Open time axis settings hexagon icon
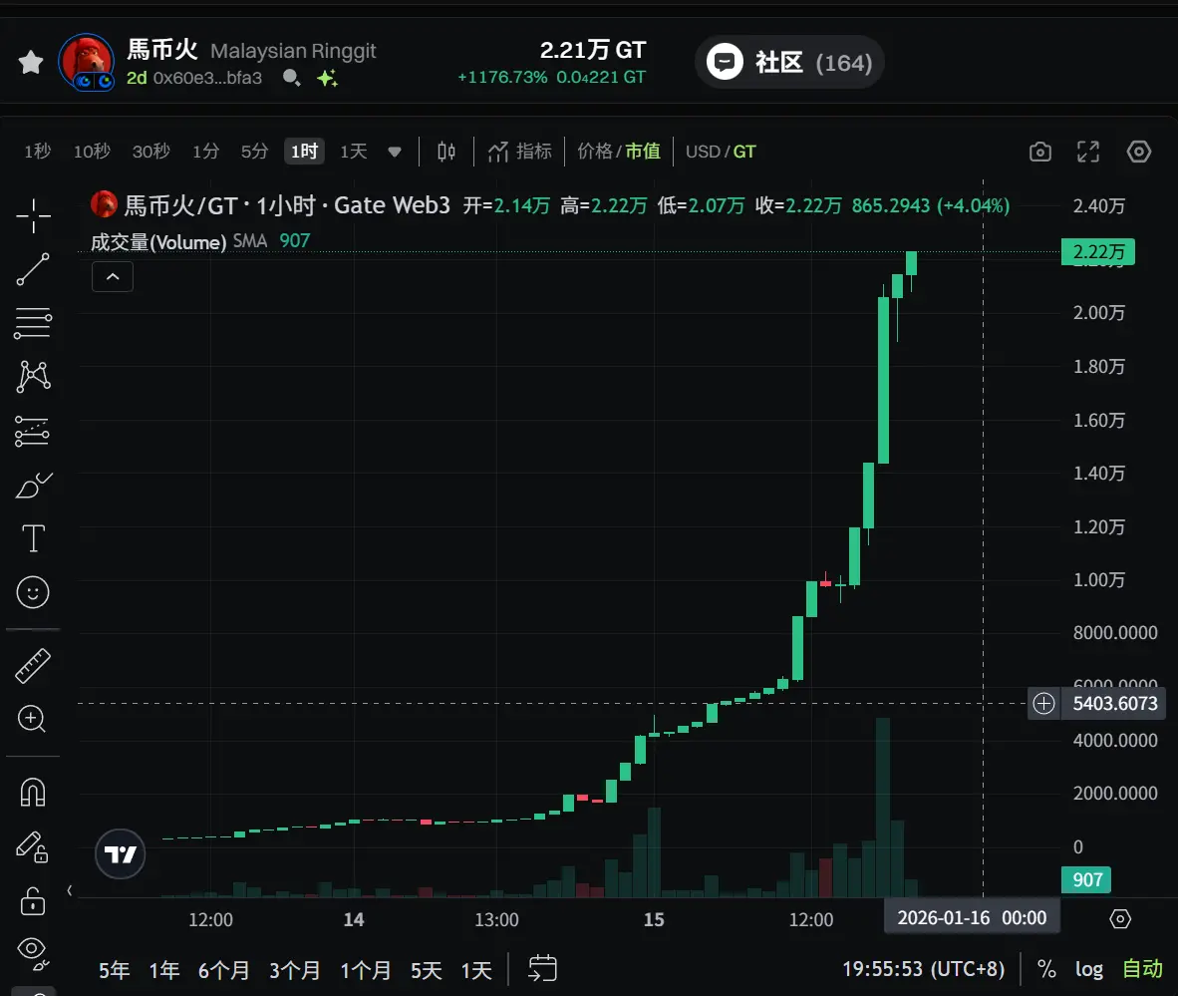Viewport: 1178px width, 996px height. point(1120,918)
